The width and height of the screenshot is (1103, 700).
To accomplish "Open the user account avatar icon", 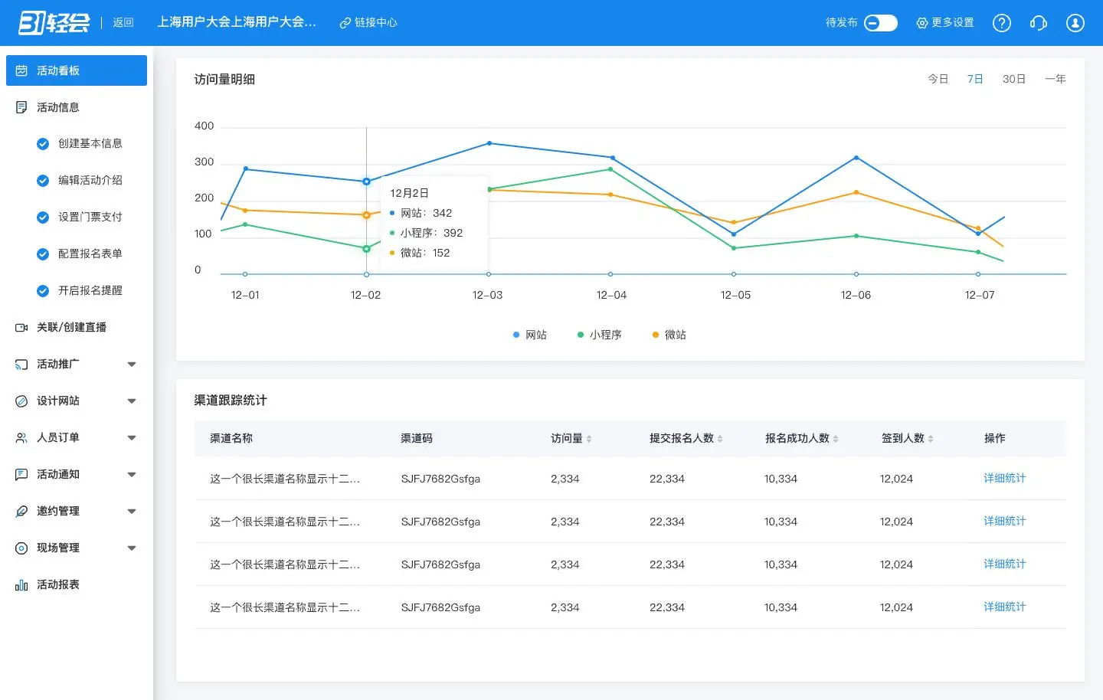I will point(1075,23).
